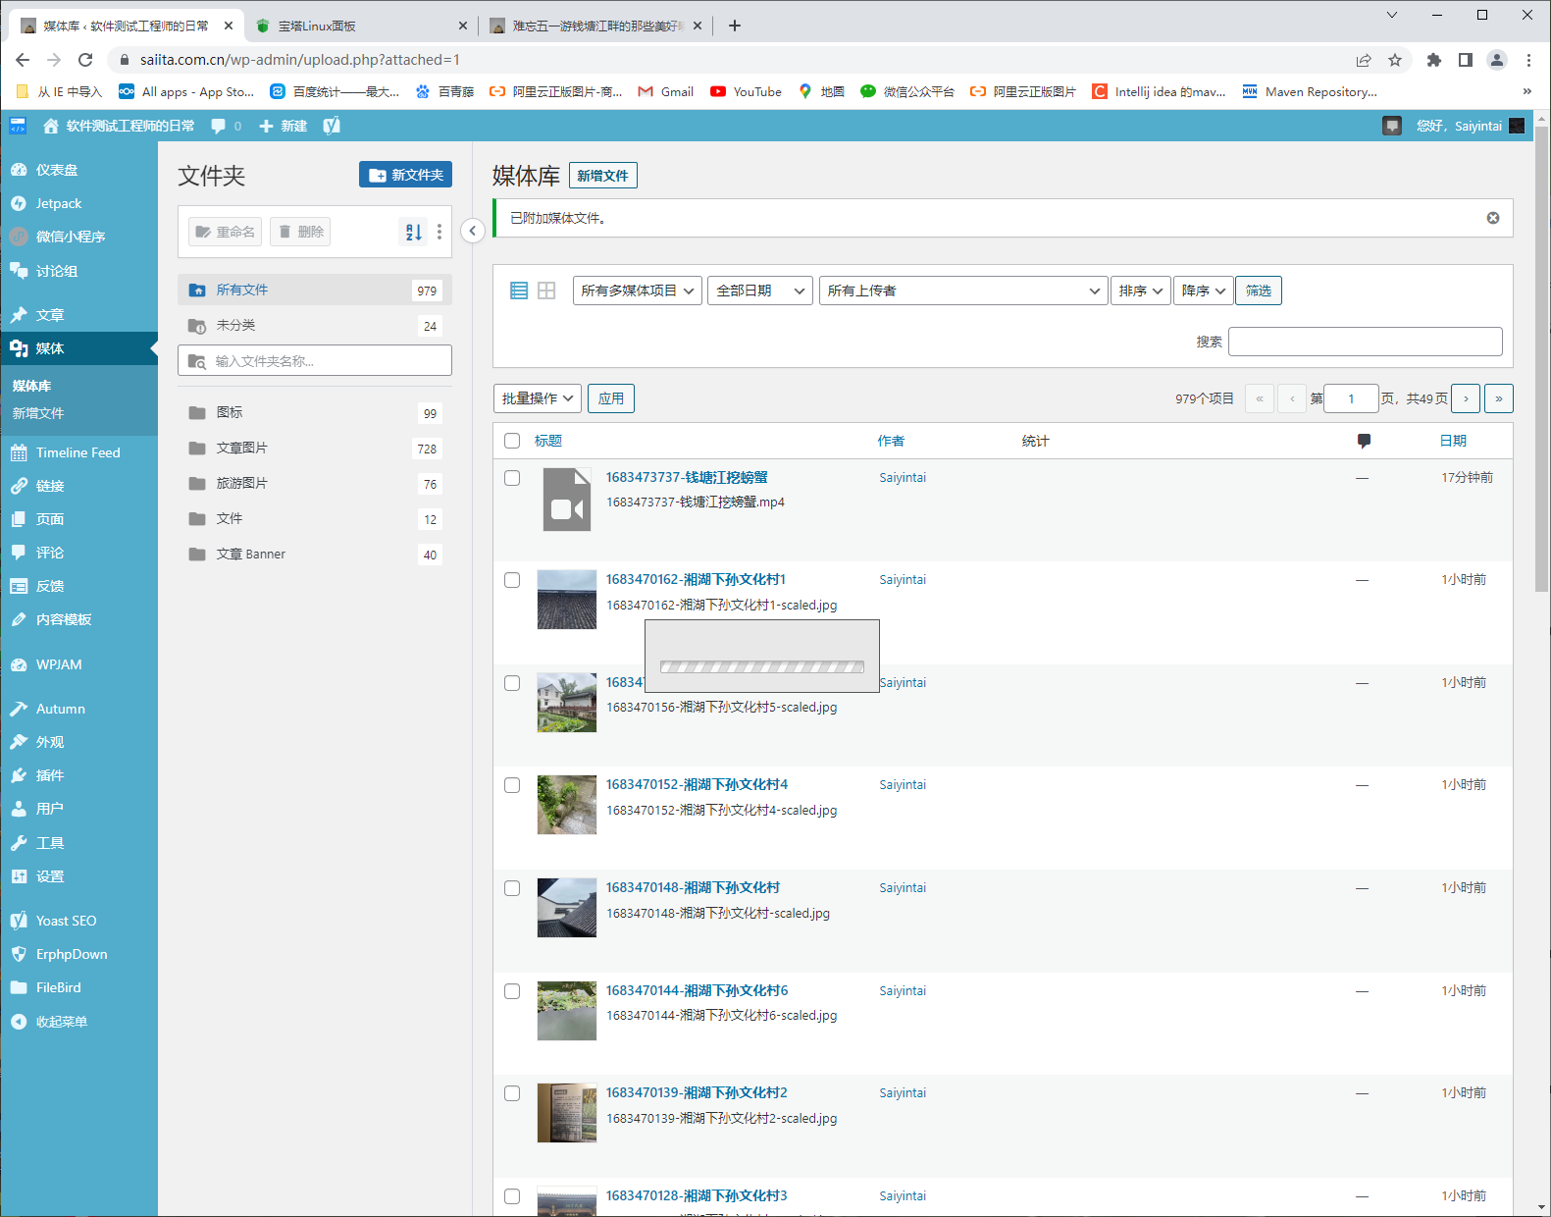Click the 新文件夹 button
The width and height of the screenshot is (1551, 1217).
pos(405,175)
